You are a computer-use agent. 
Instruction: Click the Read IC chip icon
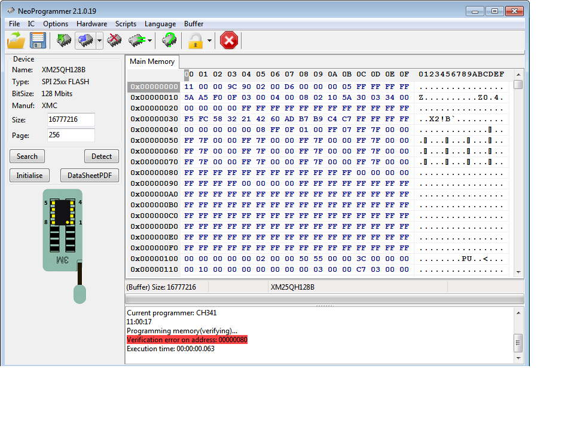(64, 41)
